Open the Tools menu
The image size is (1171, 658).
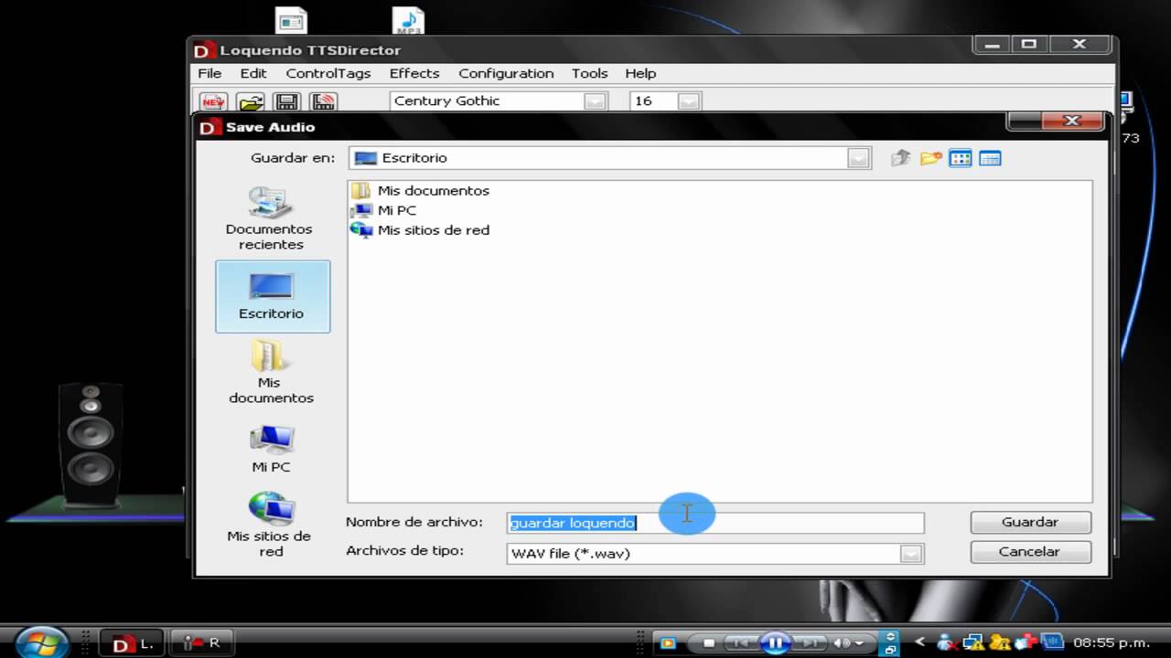click(x=590, y=73)
